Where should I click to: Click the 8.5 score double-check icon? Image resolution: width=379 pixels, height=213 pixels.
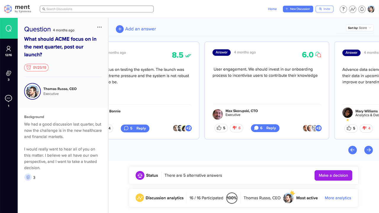point(188,55)
